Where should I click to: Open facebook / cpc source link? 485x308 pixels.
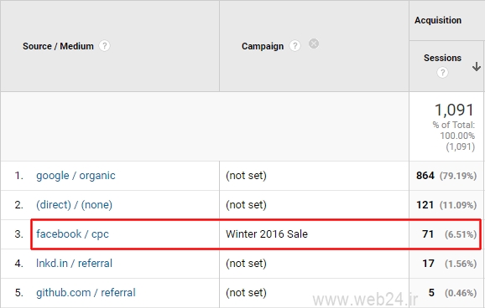(72, 234)
